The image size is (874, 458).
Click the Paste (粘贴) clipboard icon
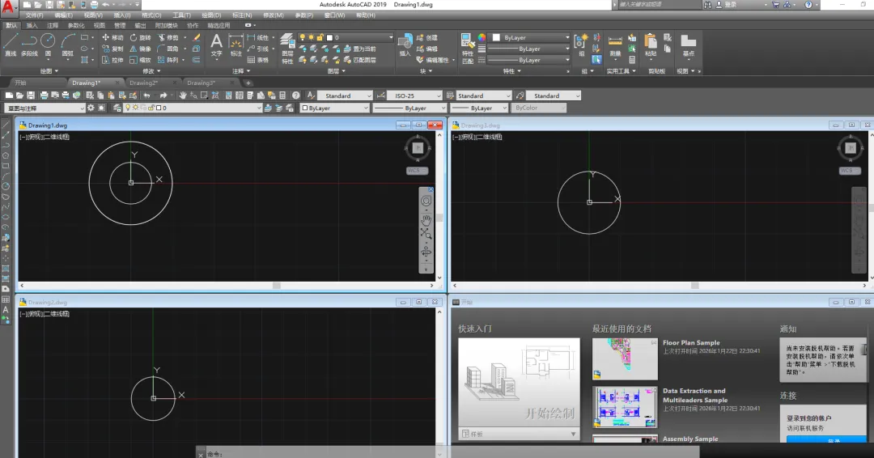[651, 43]
